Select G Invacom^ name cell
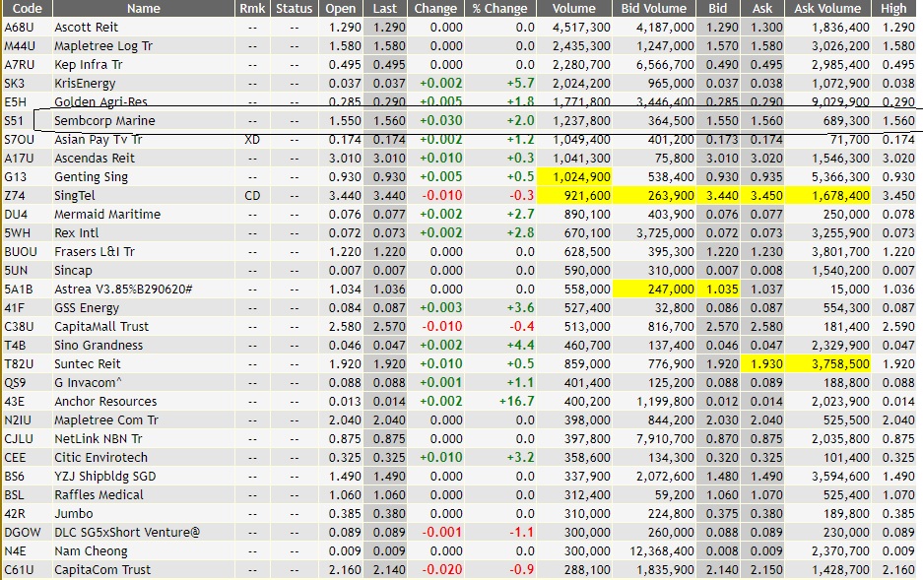This screenshot has width=923, height=580. pyautogui.click(x=88, y=382)
